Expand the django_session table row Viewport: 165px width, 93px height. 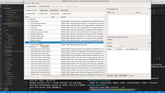pyautogui.click(x=28, y=40)
